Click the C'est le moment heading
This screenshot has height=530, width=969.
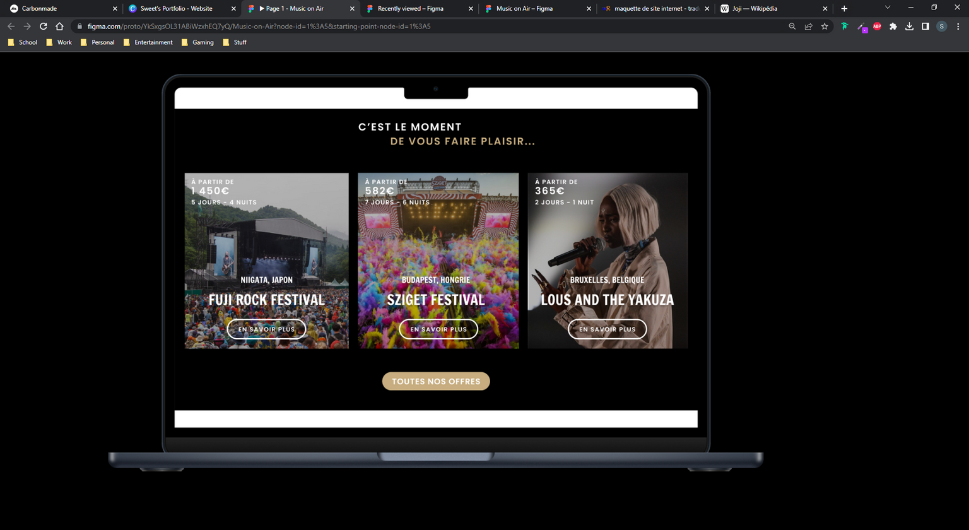click(x=410, y=127)
